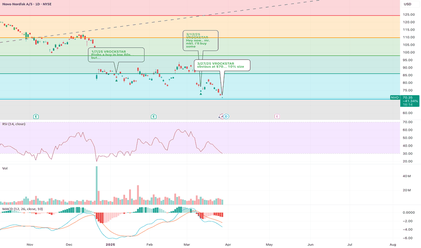The width and height of the screenshot is (421, 248).
Task: Select the 70.35 last price box
Action: pos(410,101)
